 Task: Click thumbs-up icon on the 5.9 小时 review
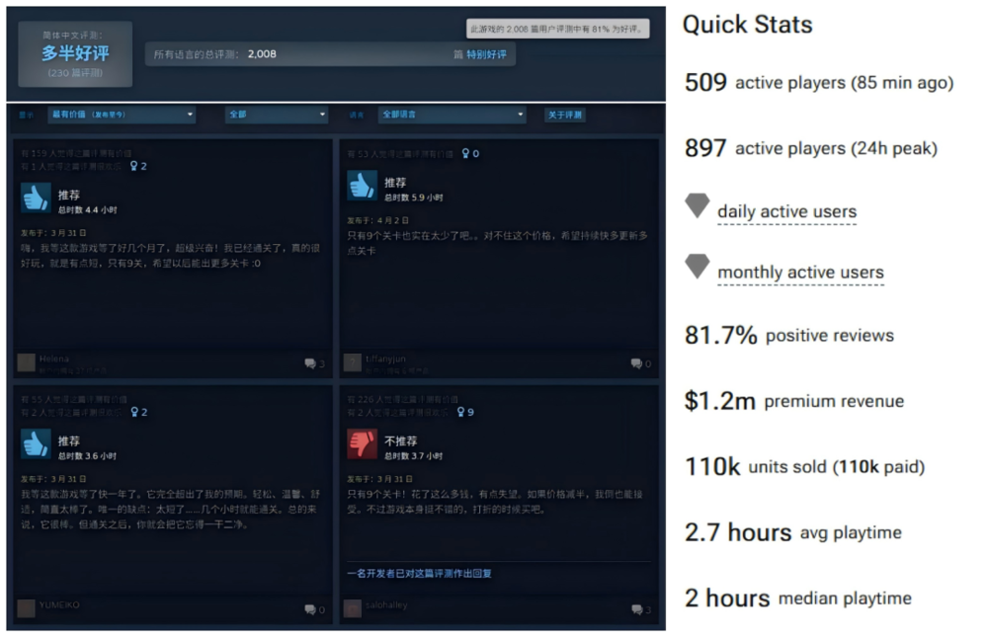tap(362, 186)
